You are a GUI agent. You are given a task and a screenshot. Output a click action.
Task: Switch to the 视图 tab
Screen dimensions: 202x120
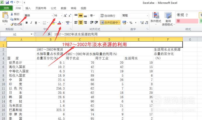pyautogui.click(x=83, y=8)
